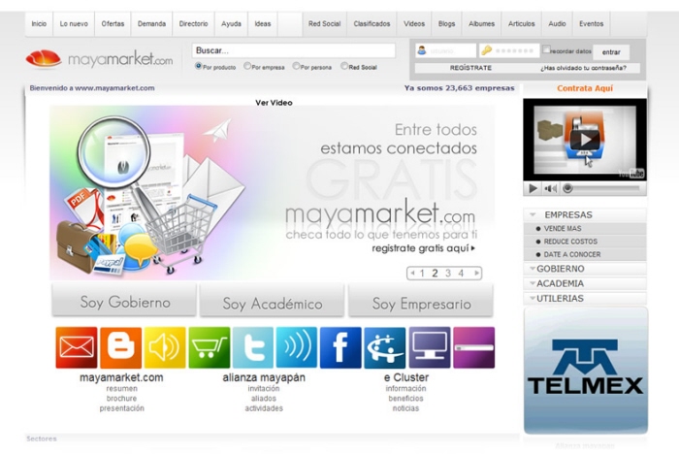Open the green shopping cart icon
The height and width of the screenshot is (454, 679).
[x=210, y=347]
